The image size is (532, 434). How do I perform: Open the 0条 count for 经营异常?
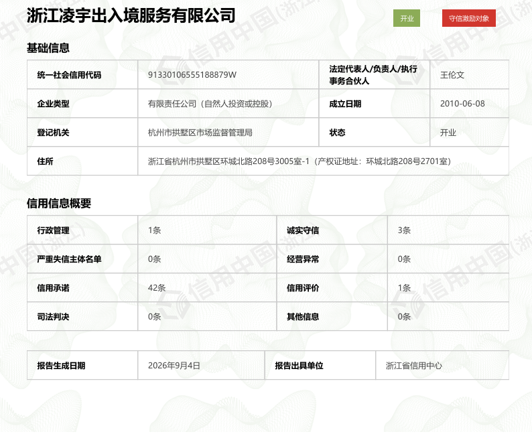pos(404,259)
